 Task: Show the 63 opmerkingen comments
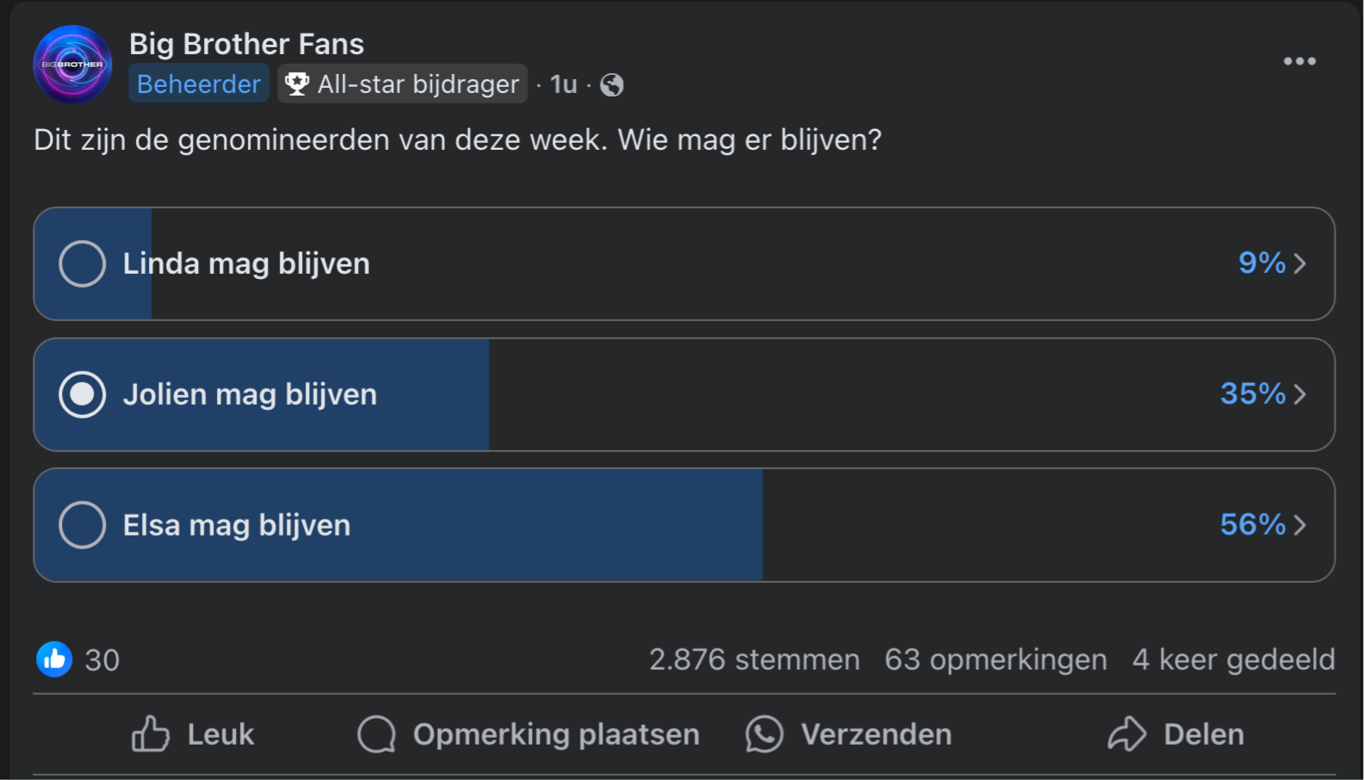coord(995,659)
